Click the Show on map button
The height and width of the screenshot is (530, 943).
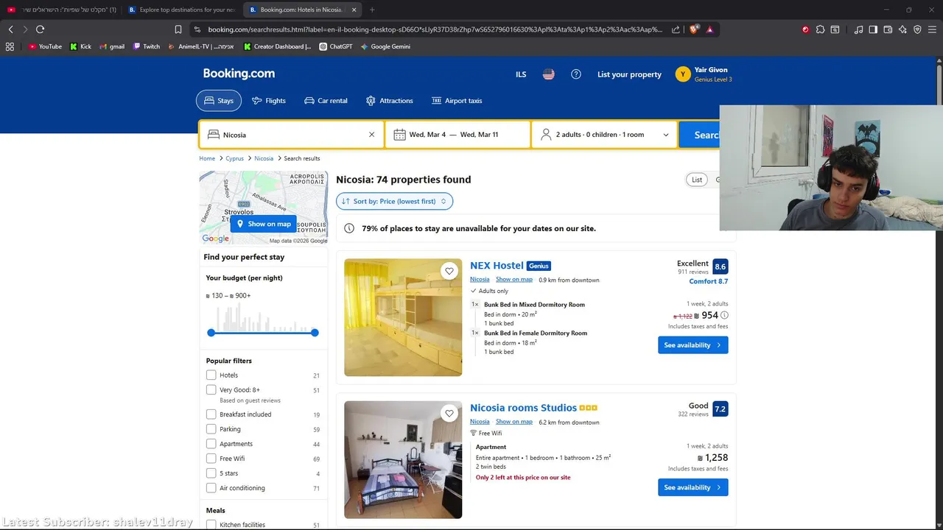263,224
